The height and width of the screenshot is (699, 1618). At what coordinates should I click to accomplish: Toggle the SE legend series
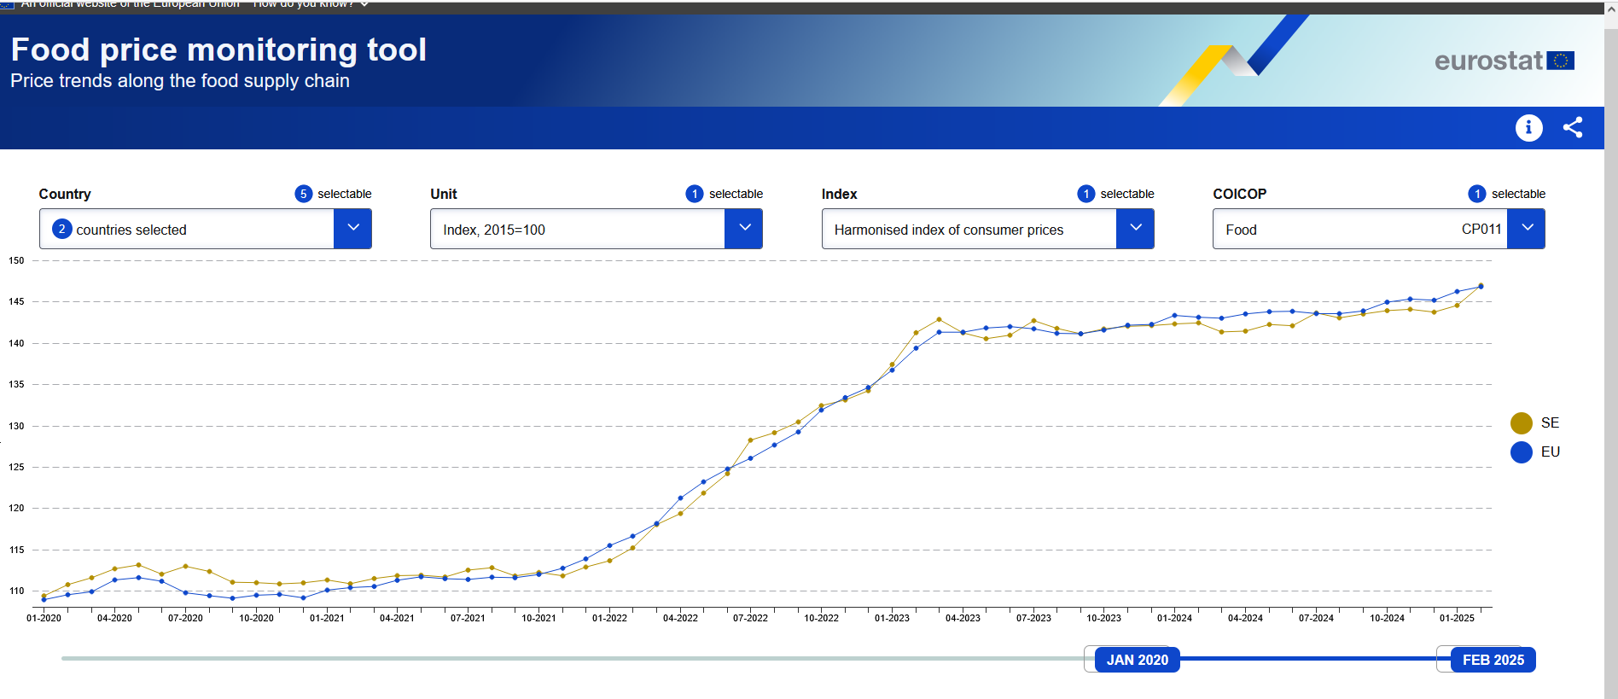(1534, 423)
